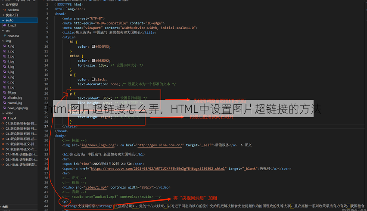Click the 9.jpg image file icon
The width and height of the screenshot is (367, 211).
(x=4, y=87)
